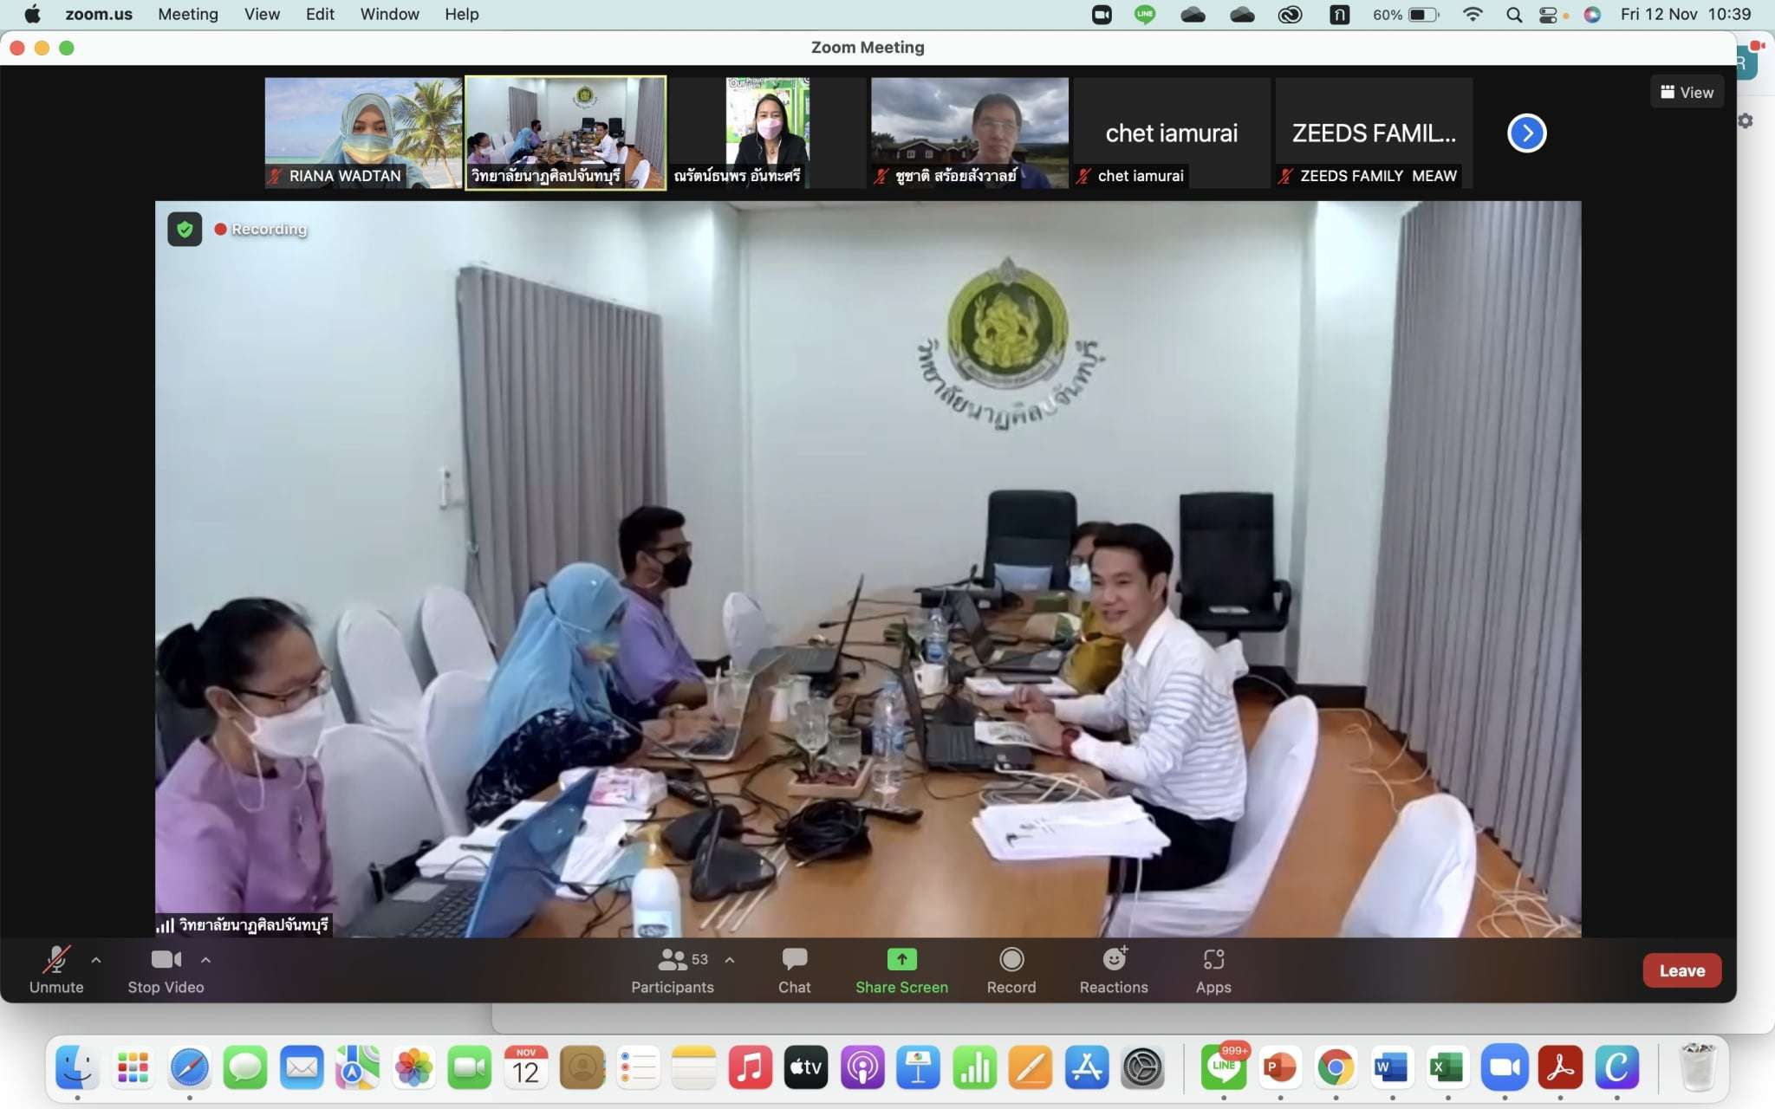The height and width of the screenshot is (1109, 1775).
Task: Open the Window menu in menu bar
Action: pos(389,14)
